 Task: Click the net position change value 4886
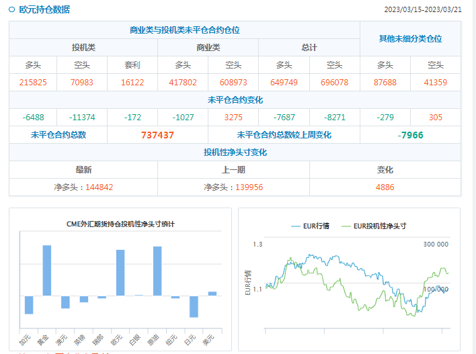(385, 187)
